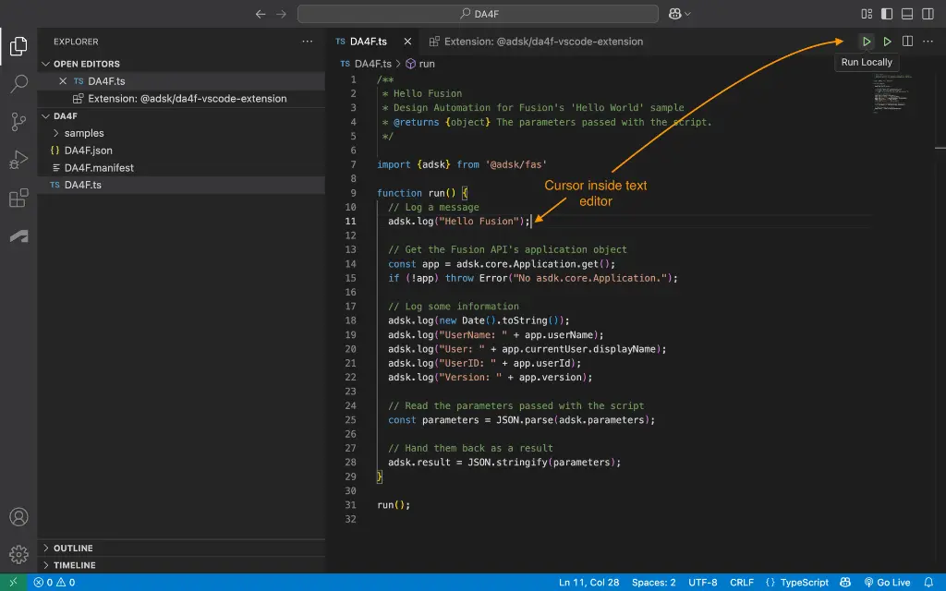Open the Autodesk view in activity bar
This screenshot has height=591, width=946.
point(18,236)
